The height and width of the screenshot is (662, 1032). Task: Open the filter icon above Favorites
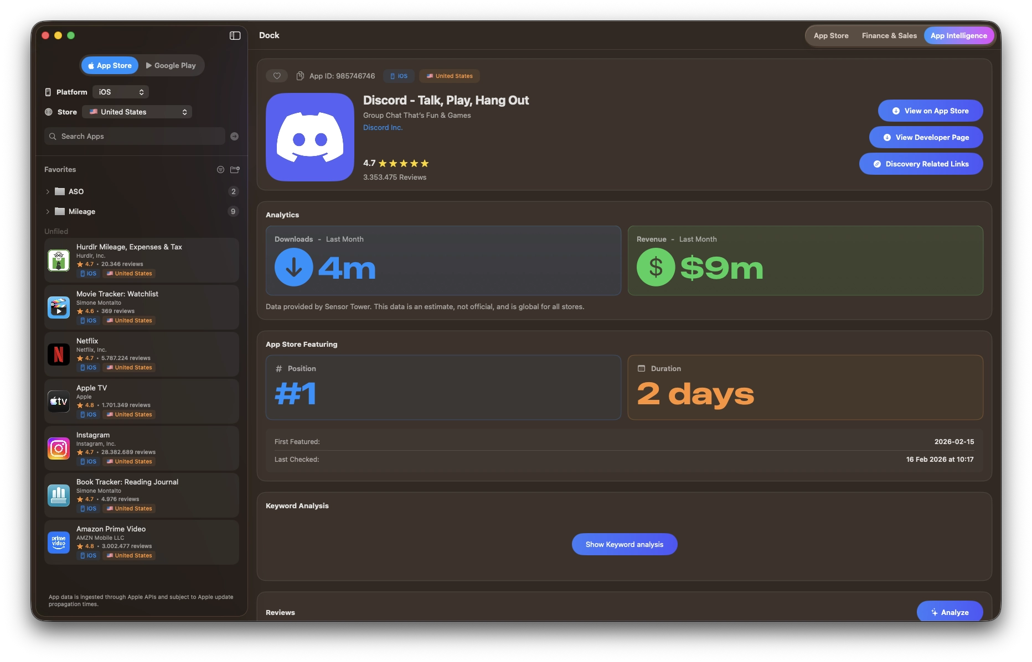click(220, 170)
